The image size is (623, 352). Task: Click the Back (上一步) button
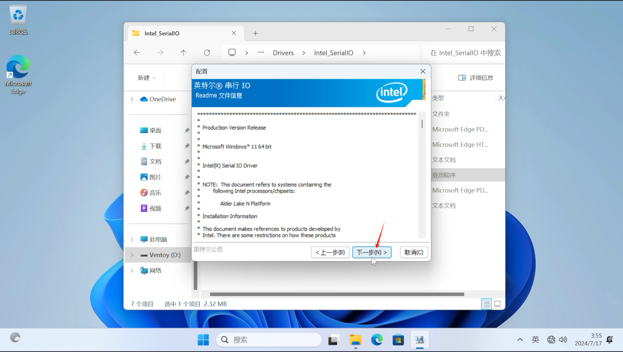330,252
